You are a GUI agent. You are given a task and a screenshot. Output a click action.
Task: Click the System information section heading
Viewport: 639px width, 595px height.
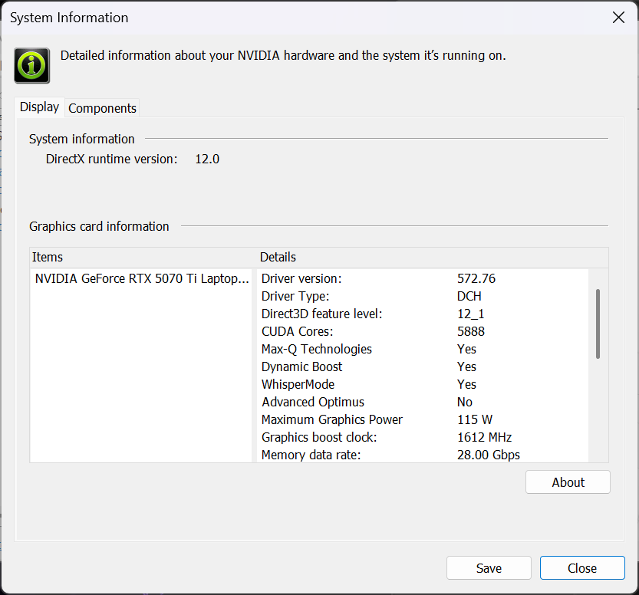tap(81, 140)
